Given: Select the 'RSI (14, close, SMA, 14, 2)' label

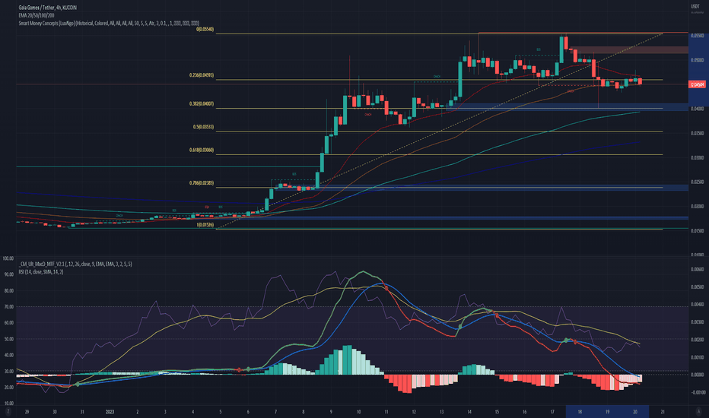Looking at the screenshot, I should [40, 272].
